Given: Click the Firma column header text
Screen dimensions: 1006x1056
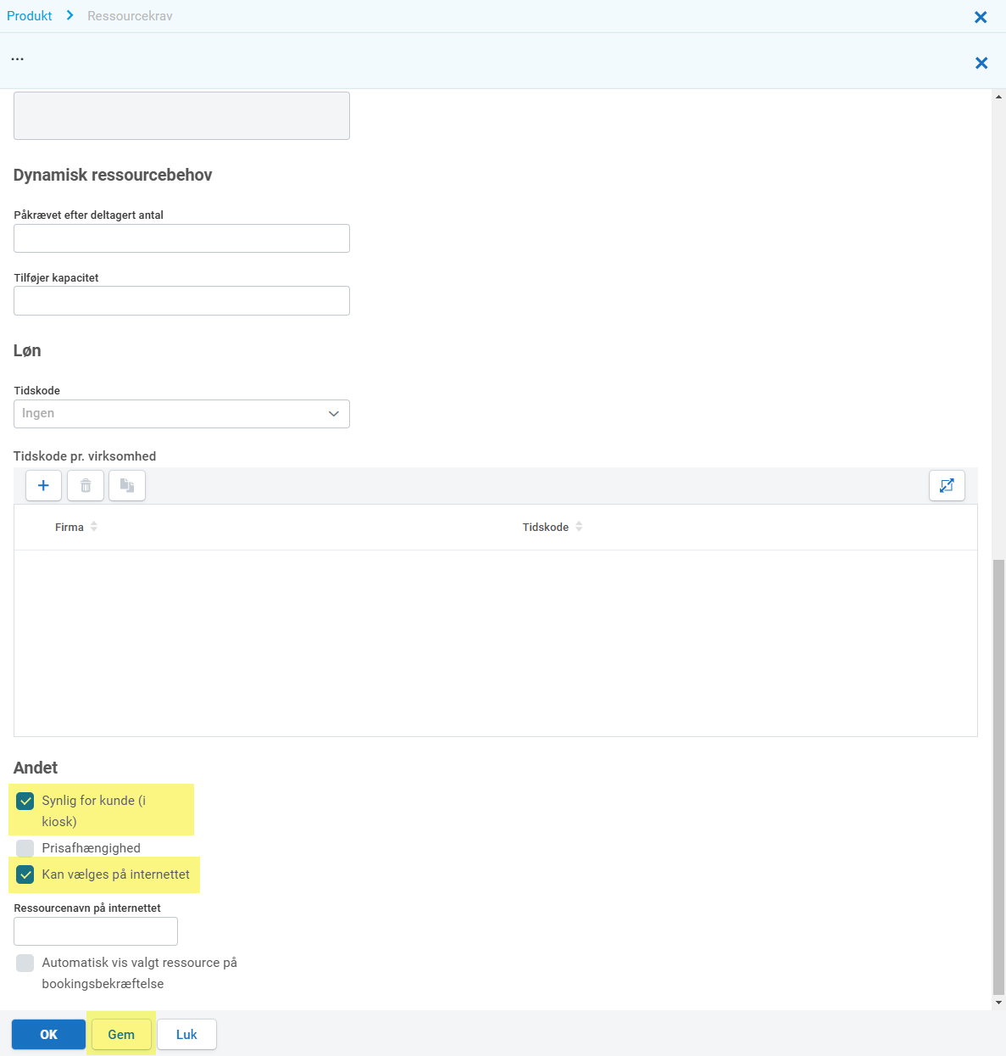Looking at the screenshot, I should pos(69,528).
